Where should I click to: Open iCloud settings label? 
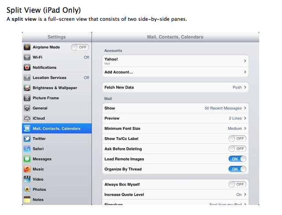tap(39, 118)
